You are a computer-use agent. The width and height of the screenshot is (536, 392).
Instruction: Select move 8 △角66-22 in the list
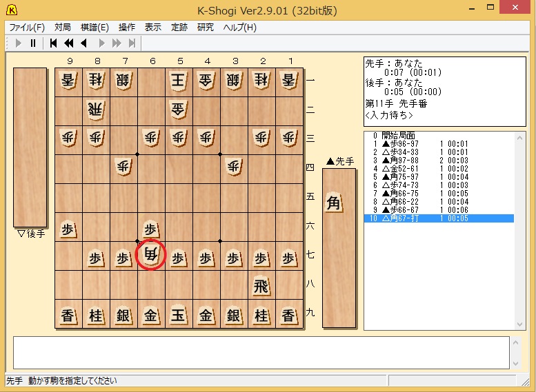tap(439, 201)
